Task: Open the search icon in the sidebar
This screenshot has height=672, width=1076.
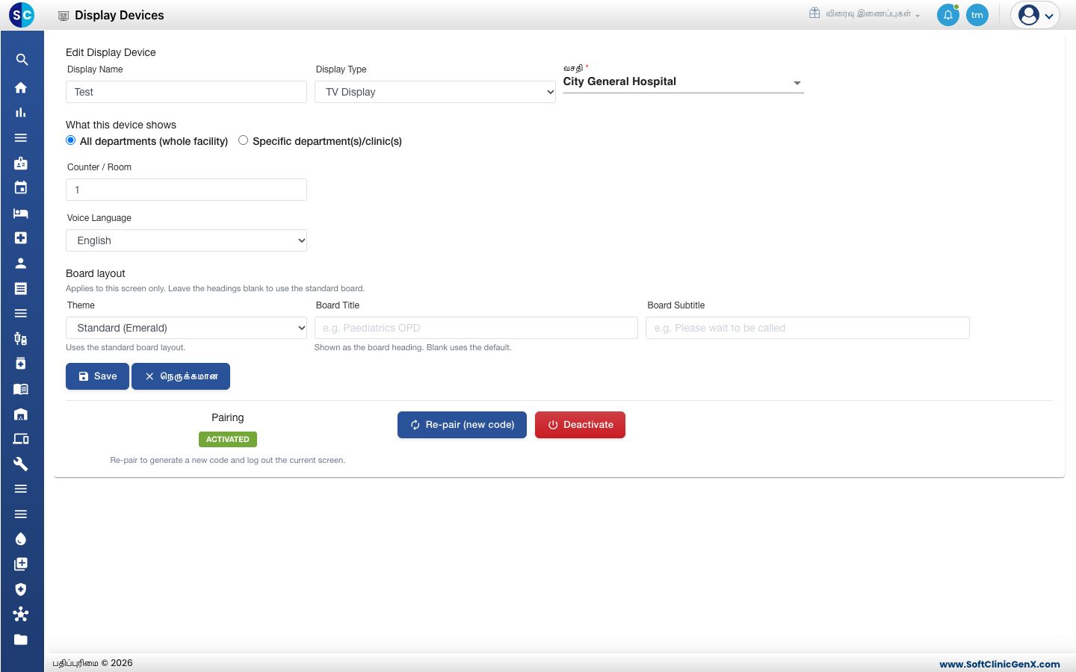Action: point(22,60)
